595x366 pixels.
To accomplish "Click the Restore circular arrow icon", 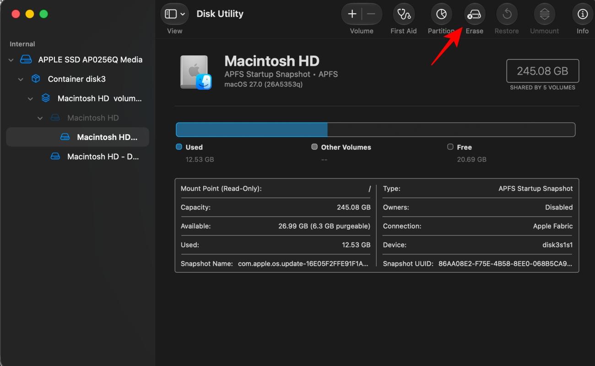I will point(507,14).
